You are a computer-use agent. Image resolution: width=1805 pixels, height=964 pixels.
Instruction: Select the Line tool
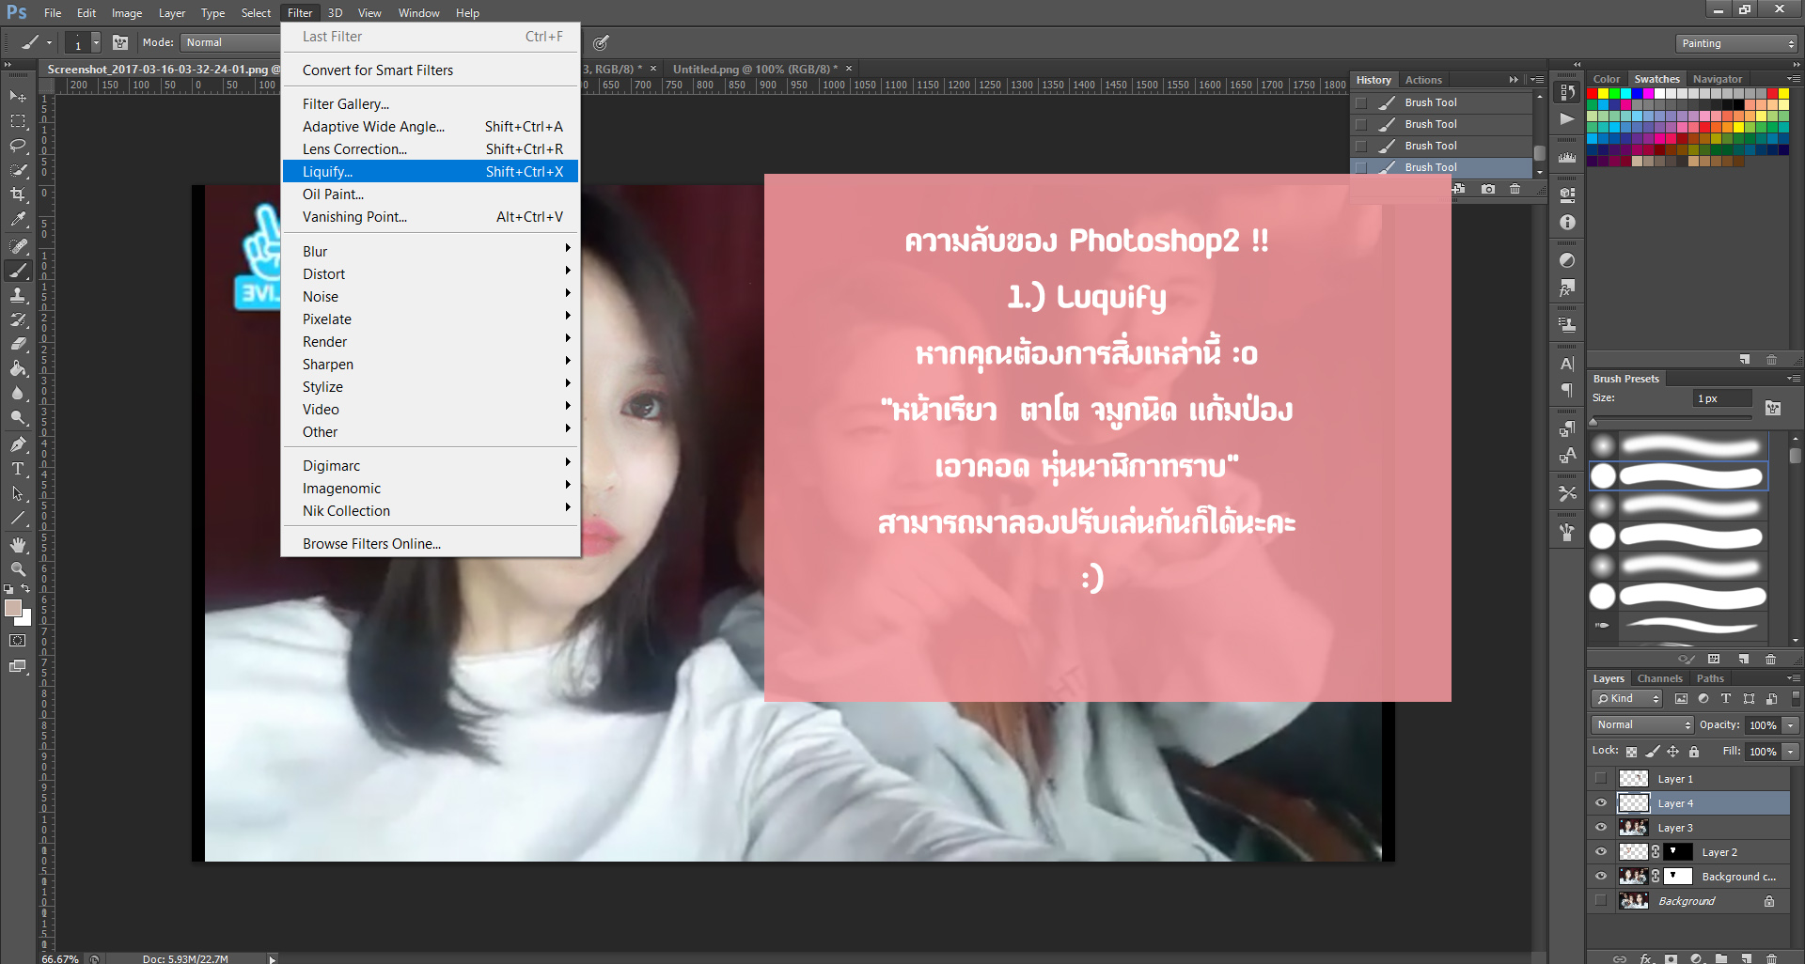click(x=18, y=518)
